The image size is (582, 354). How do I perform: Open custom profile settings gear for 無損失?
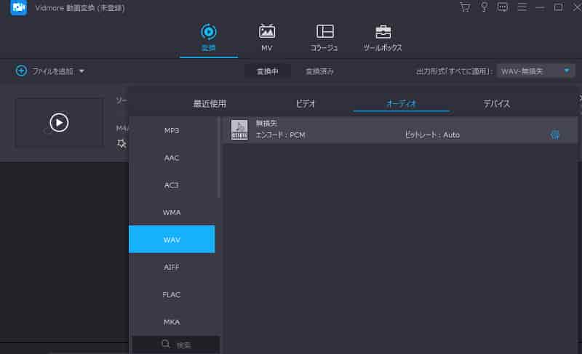pos(555,134)
